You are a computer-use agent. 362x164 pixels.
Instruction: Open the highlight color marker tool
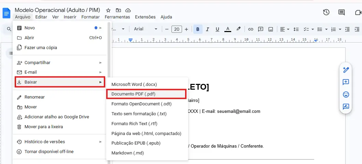238,29
